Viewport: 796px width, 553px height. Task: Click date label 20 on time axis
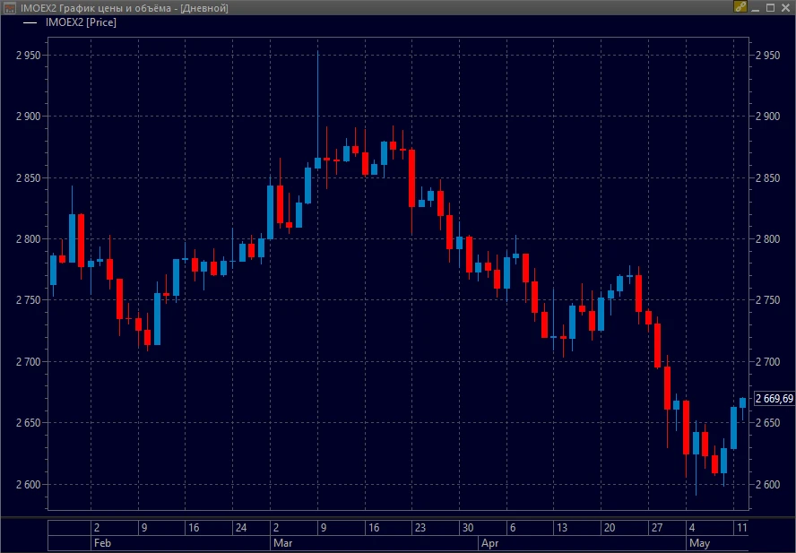click(x=610, y=528)
